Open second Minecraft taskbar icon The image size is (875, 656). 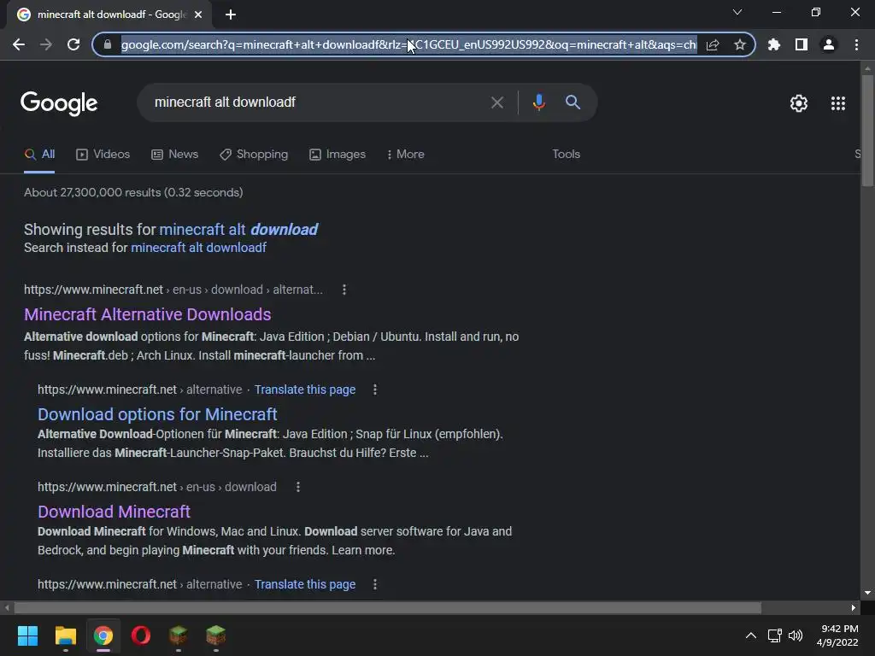pos(215,635)
